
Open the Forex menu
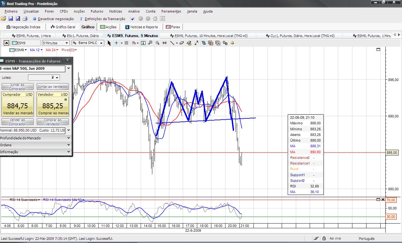[x=49, y=11]
